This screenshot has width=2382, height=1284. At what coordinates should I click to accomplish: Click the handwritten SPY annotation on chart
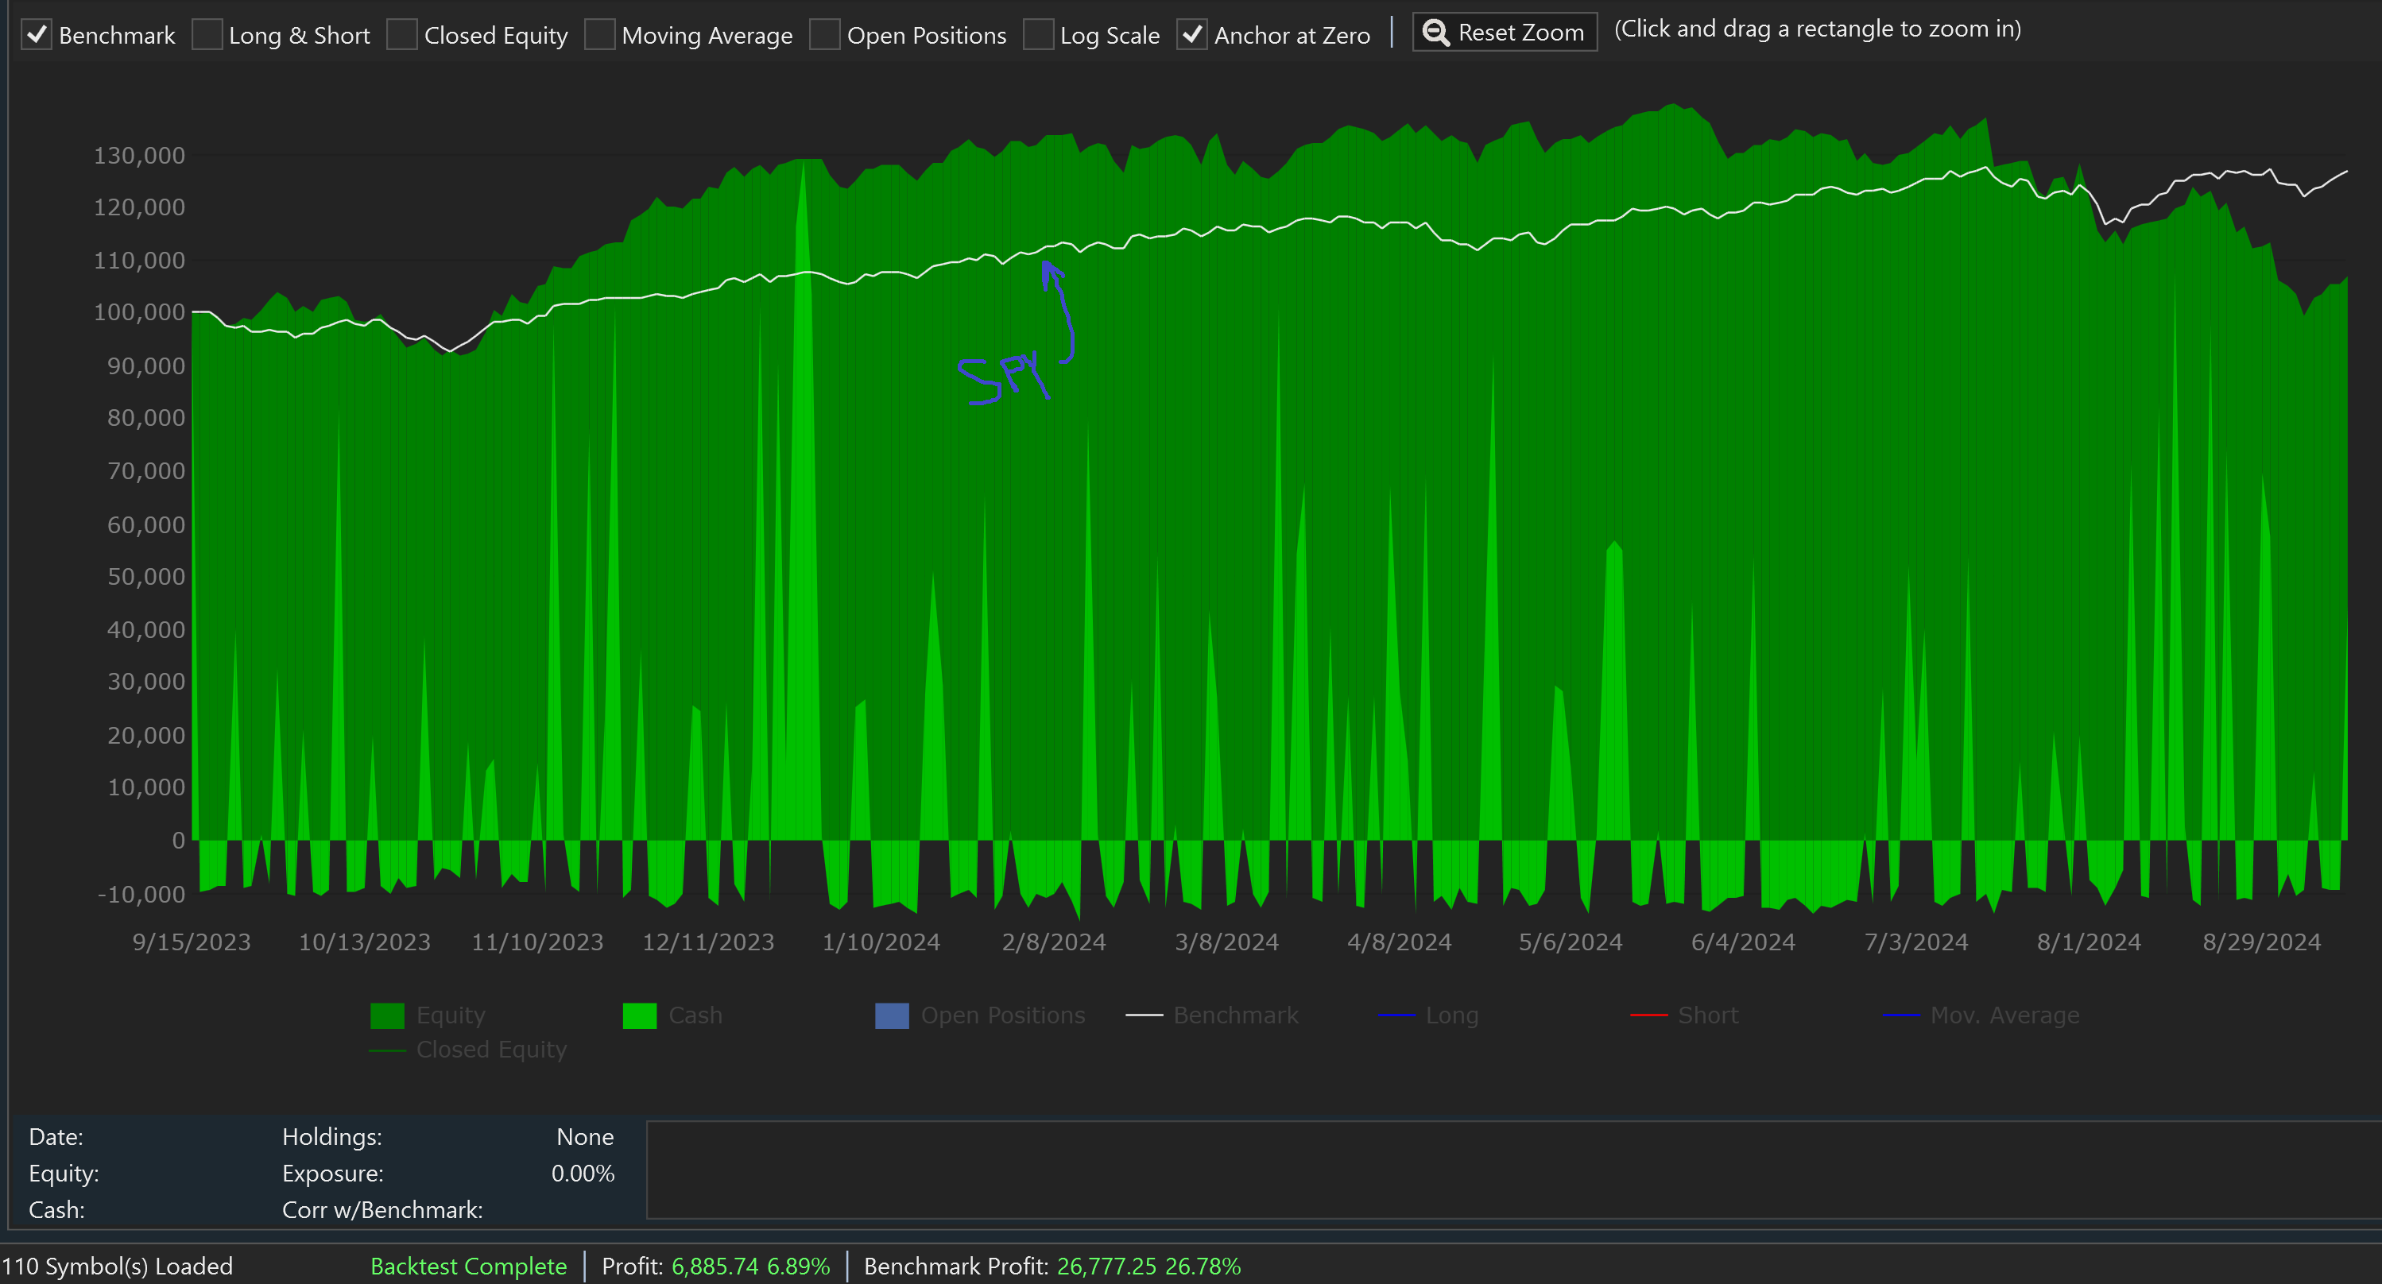click(x=1002, y=377)
